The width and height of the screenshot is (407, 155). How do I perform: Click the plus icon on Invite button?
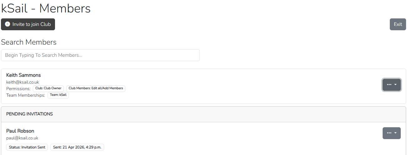pos(8,24)
